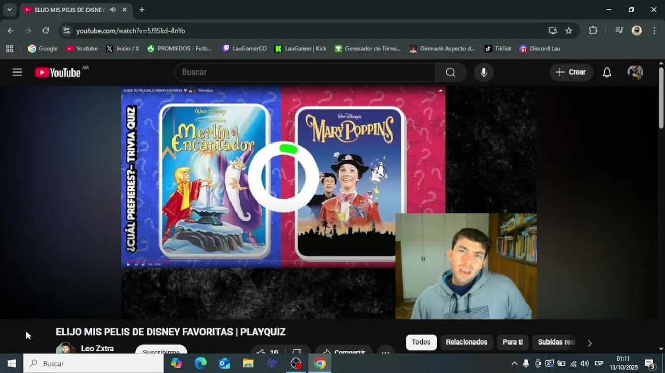665x373 pixels.
Task: Reload the page
Action: 46,31
